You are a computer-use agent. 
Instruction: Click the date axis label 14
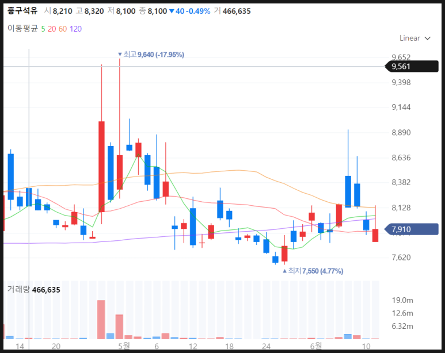pyautogui.click(x=20, y=346)
